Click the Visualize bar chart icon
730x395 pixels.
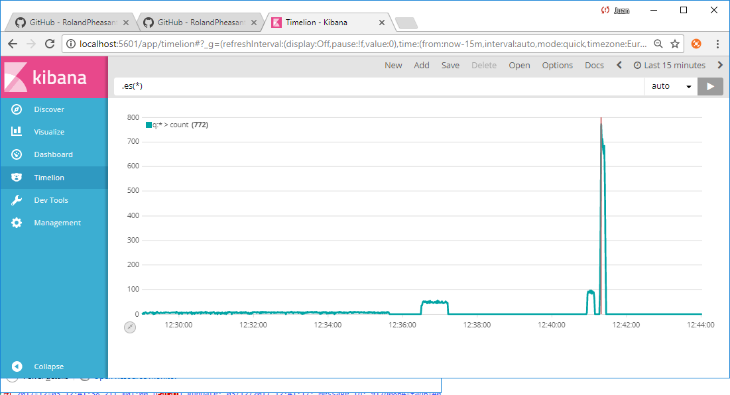pos(17,131)
